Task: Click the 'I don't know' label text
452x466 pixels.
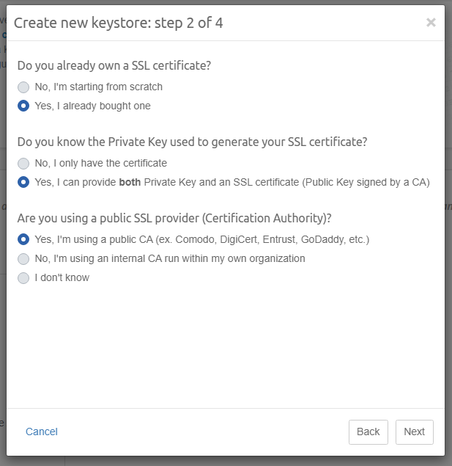Action: 62,277
